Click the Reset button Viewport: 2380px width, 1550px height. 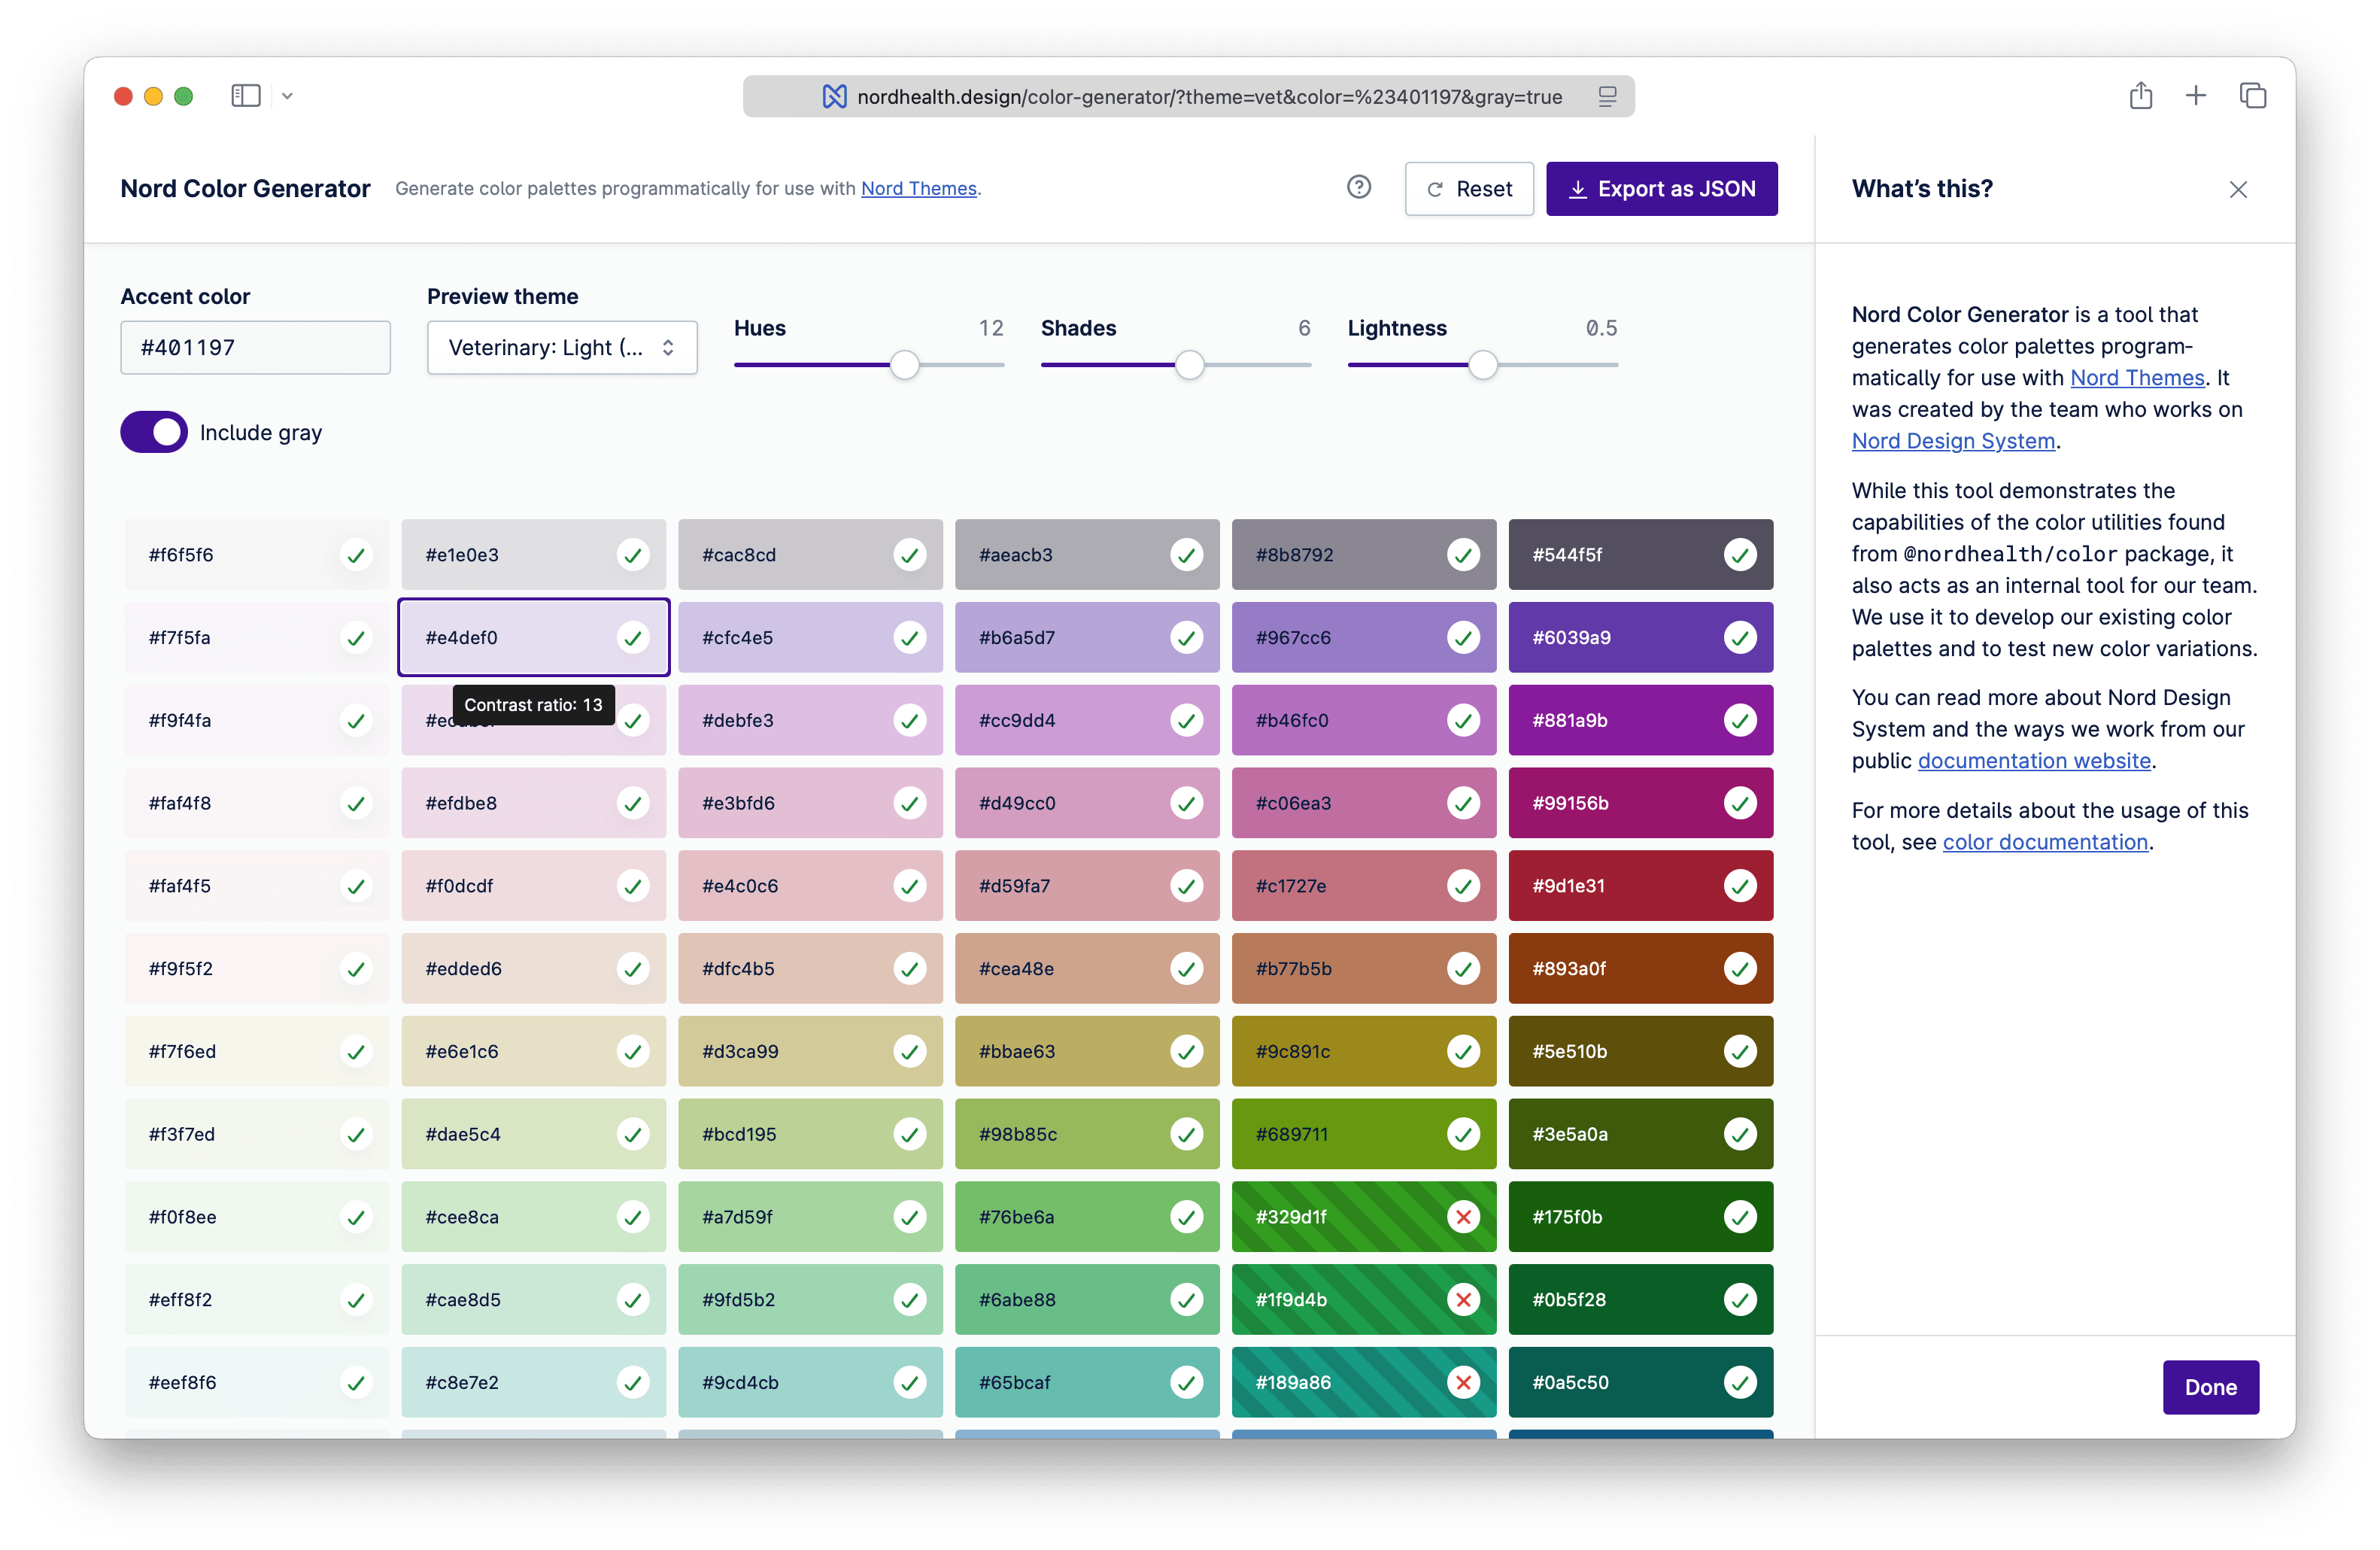click(1468, 189)
